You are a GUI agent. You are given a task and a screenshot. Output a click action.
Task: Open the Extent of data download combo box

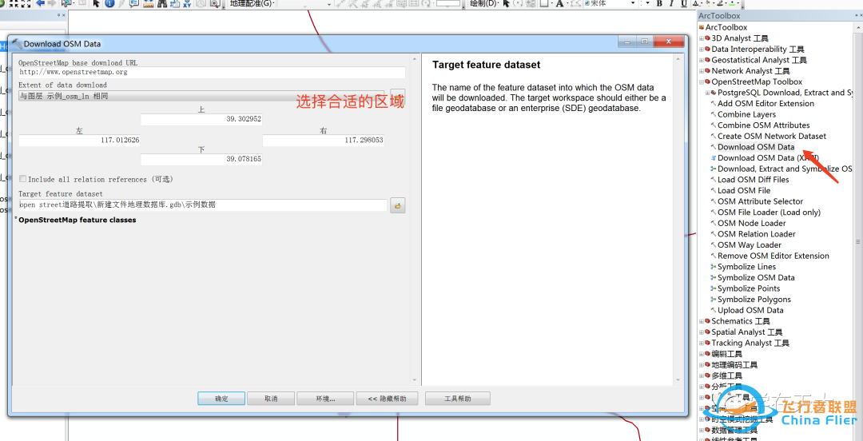(x=201, y=96)
